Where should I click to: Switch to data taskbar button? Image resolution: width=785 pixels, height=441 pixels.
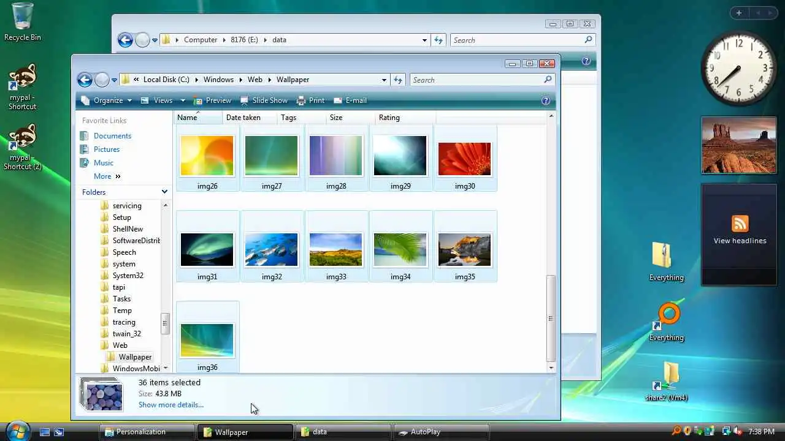(342, 432)
